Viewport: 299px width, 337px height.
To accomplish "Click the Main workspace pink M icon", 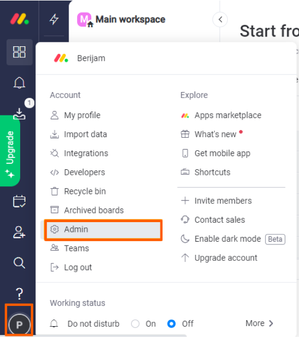I will click(84, 20).
